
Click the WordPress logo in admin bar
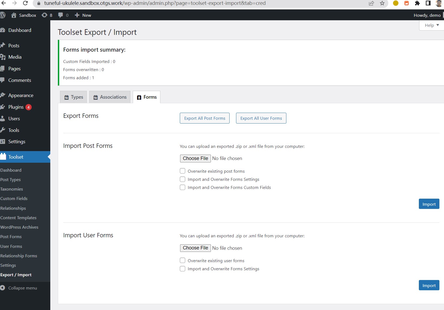[3, 15]
